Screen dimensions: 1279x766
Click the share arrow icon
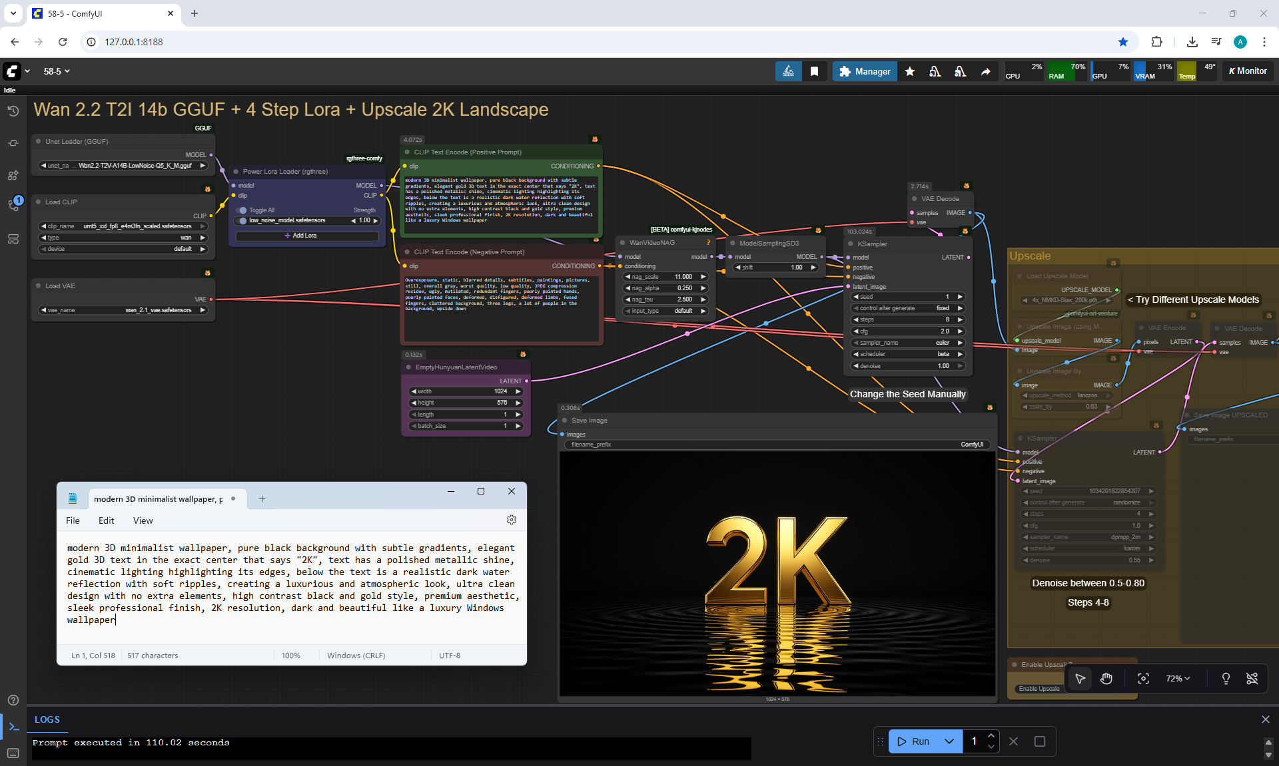(985, 71)
